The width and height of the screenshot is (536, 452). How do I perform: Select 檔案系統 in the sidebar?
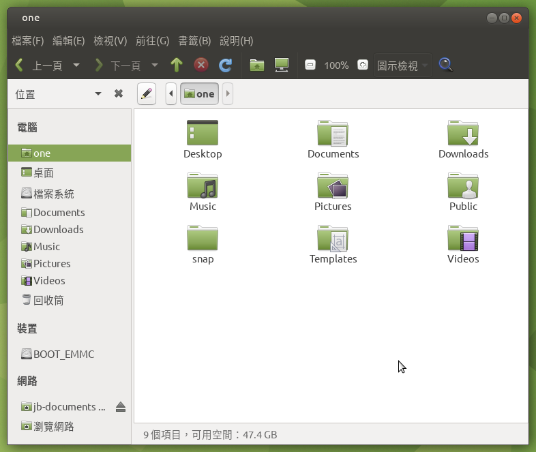(70, 194)
